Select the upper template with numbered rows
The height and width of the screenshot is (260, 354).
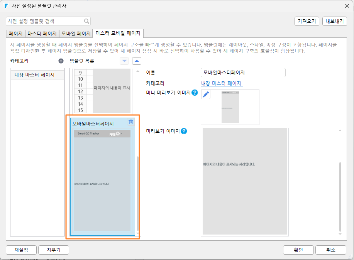[x=103, y=91]
